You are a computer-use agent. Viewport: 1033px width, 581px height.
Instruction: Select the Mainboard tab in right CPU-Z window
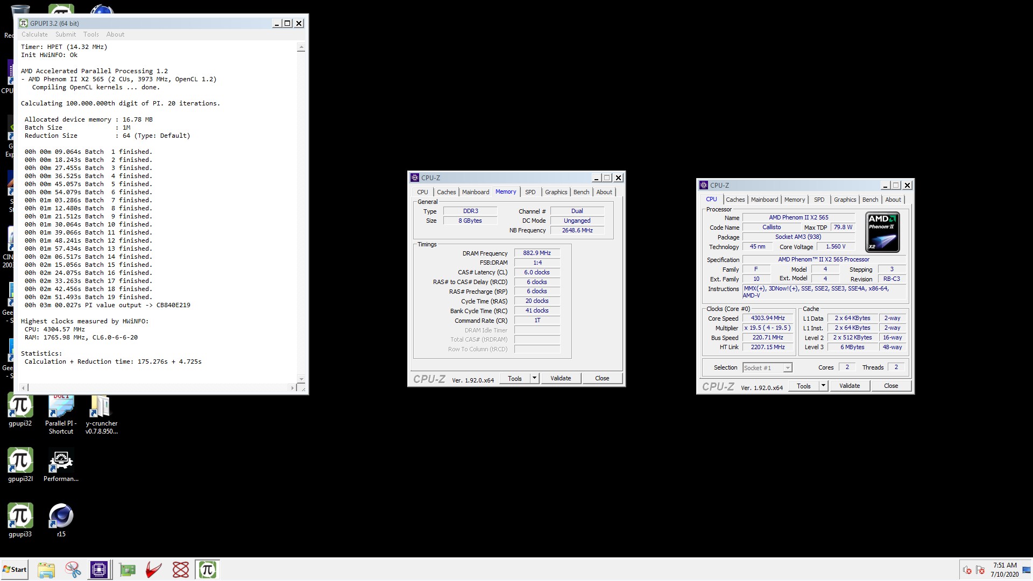pos(765,200)
